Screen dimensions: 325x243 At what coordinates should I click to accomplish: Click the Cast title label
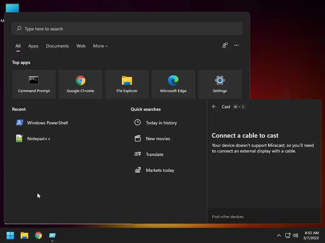[x=226, y=107]
